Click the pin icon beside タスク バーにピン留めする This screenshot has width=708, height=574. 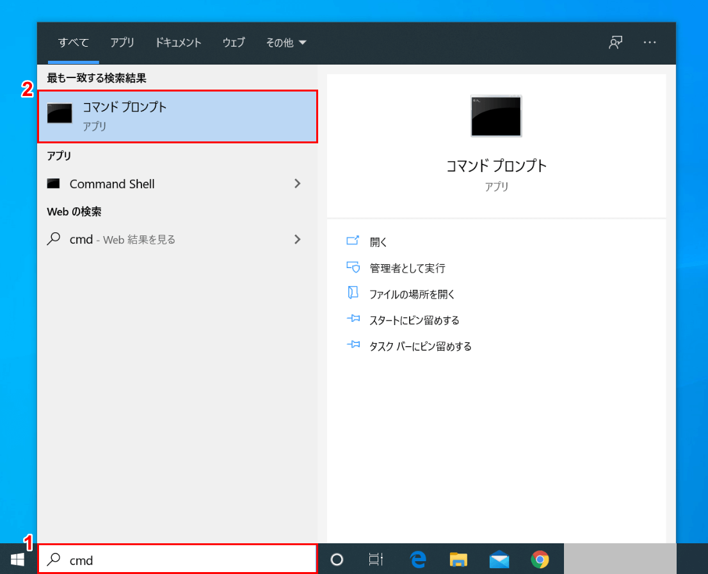coord(353,345)
